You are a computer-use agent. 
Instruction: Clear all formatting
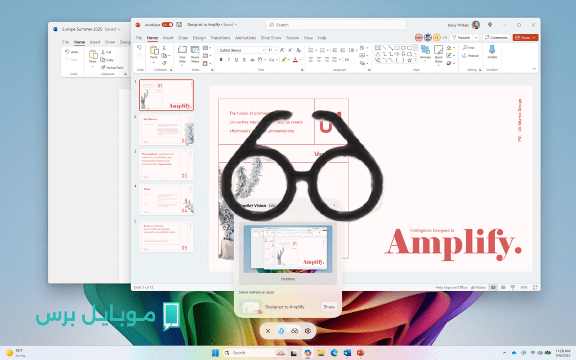point(298,50)
